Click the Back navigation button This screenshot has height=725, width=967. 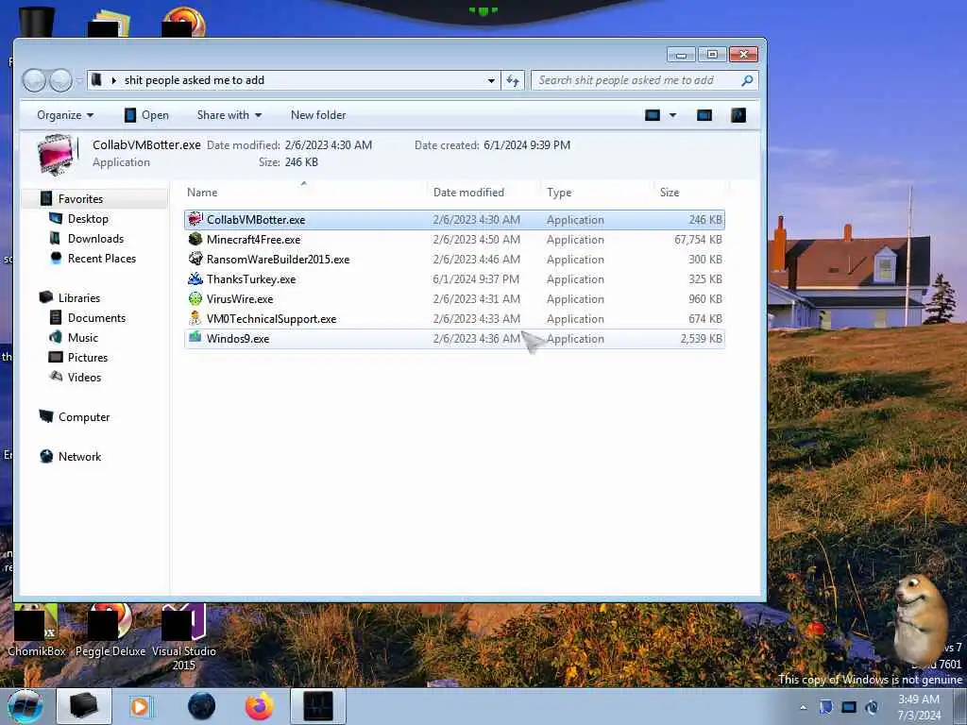click(x=35, y=80)
